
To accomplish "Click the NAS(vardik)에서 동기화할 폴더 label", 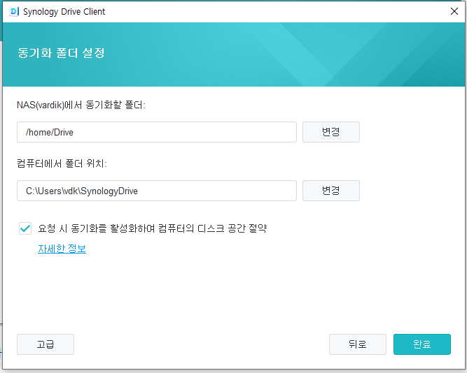I will click(81, 105).
